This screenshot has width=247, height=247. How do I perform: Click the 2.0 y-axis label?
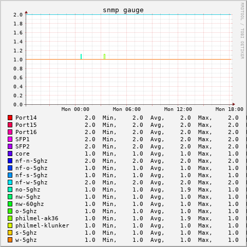click(x=18, y=15)
